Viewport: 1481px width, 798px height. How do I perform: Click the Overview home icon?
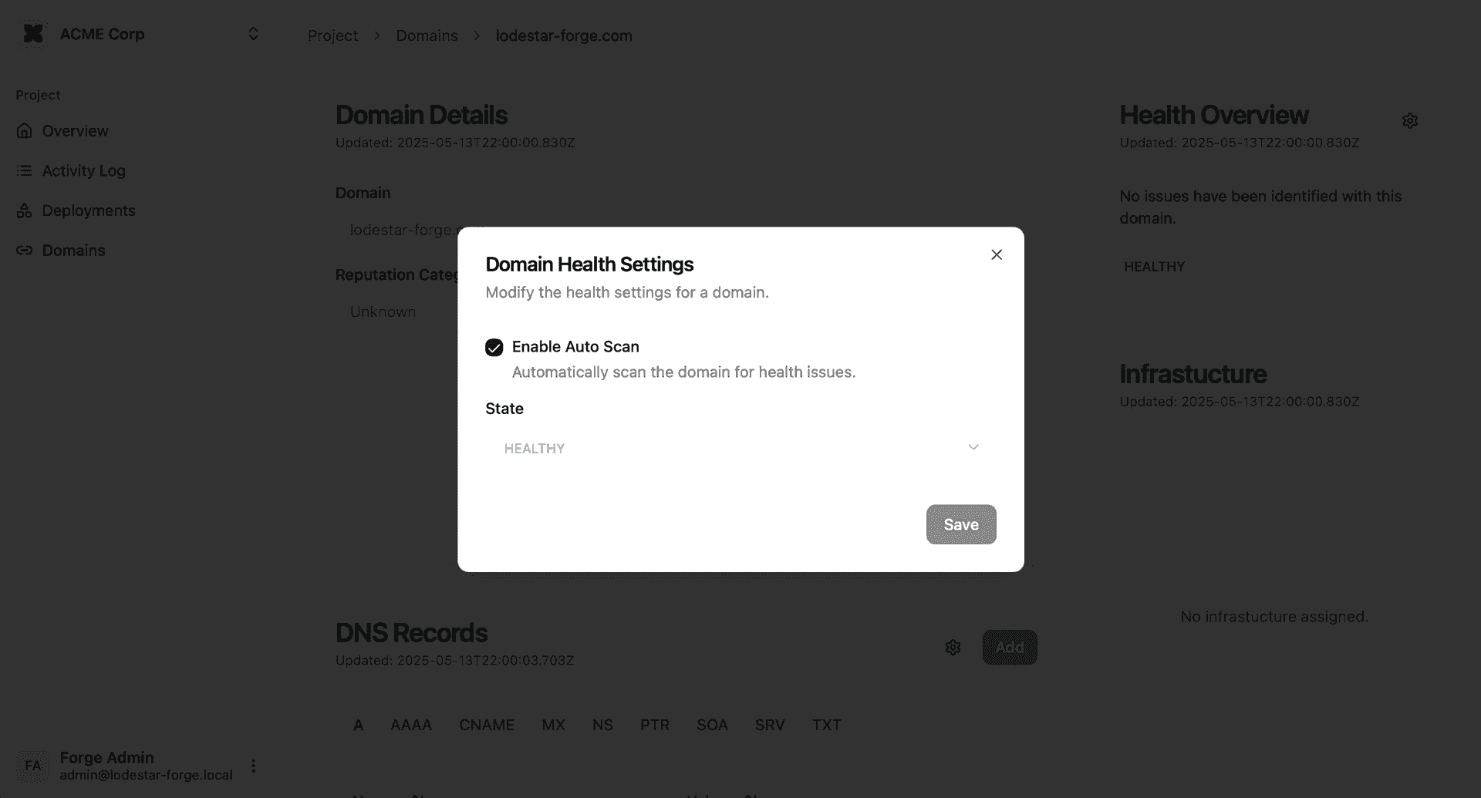[25, 131]
